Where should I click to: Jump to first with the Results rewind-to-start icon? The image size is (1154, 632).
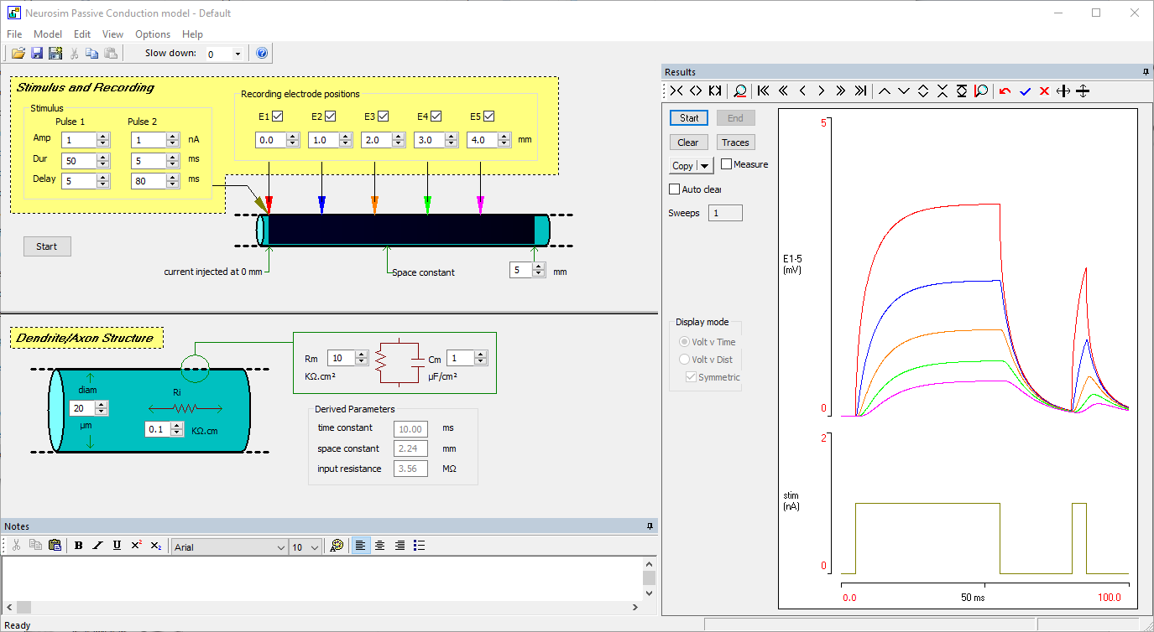(763, 91)
